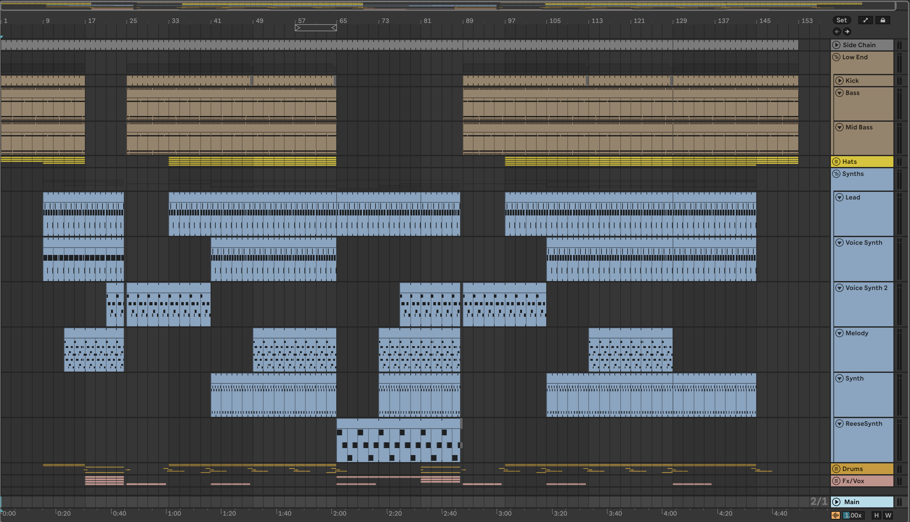This screenshot has height=522, width=910.
Task: Toggle the waveform zoom display button
Action: coord(835,515)
